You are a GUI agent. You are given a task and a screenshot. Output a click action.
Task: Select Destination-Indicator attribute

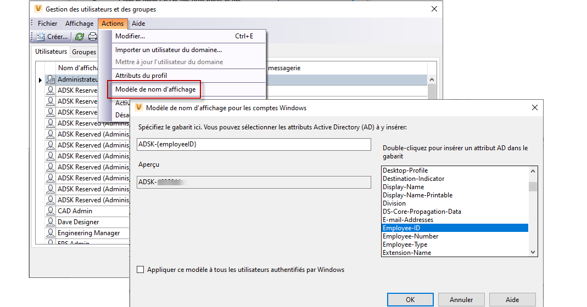(x=455, y=179)
